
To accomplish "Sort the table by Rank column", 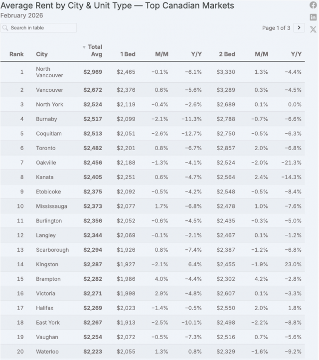I will point(16,54).
